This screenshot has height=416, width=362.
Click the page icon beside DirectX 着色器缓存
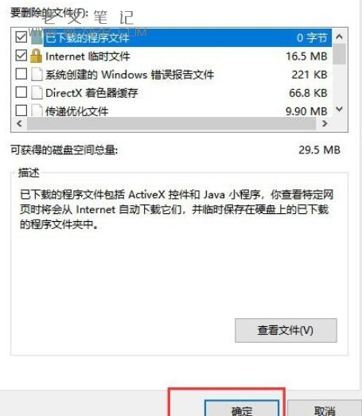(x=37, y=93)
